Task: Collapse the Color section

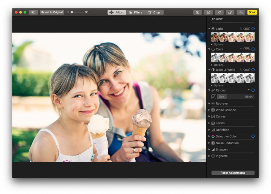Action: [209, 49]
